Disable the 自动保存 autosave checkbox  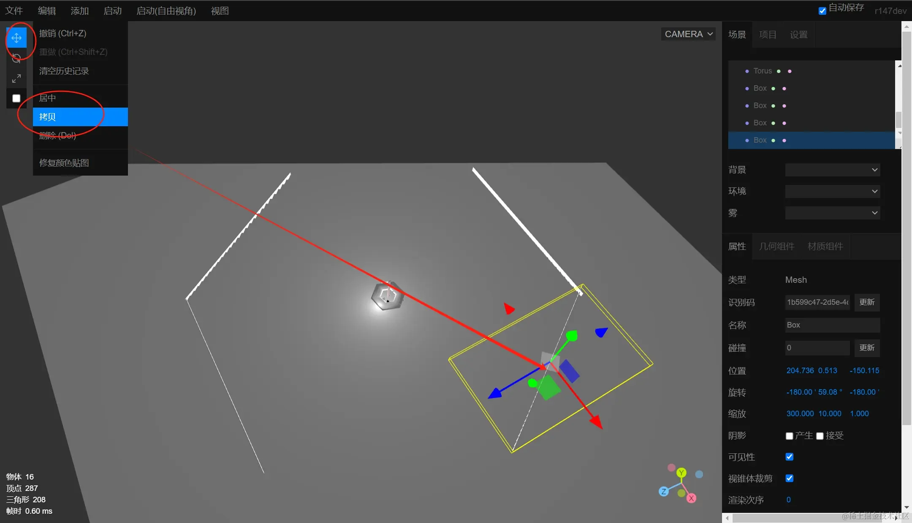(x=822, y=11)
